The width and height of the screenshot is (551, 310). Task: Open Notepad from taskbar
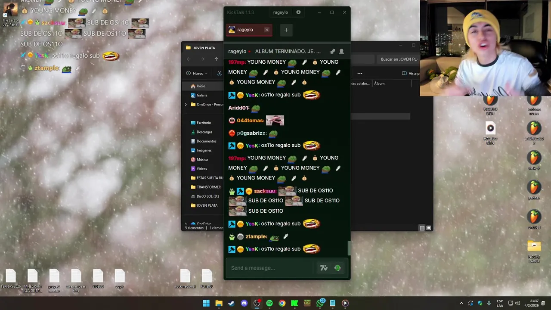[332, 303]
